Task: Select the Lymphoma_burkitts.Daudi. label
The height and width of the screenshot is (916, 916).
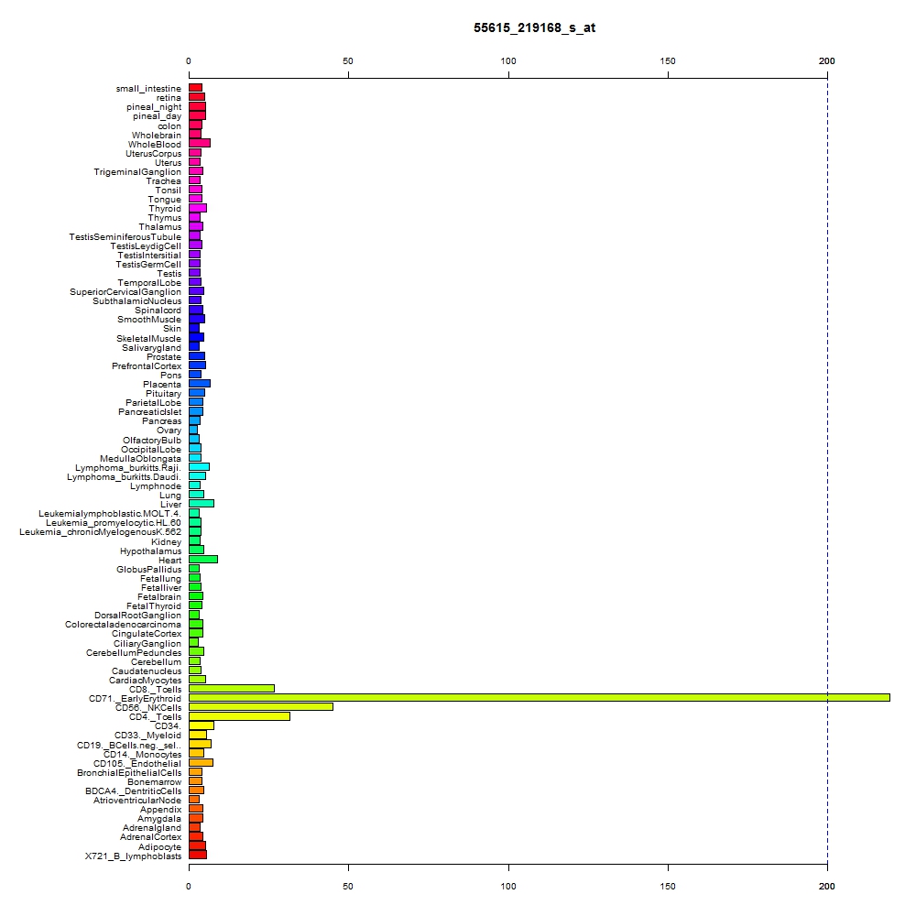Action: [x=124, y=477]
